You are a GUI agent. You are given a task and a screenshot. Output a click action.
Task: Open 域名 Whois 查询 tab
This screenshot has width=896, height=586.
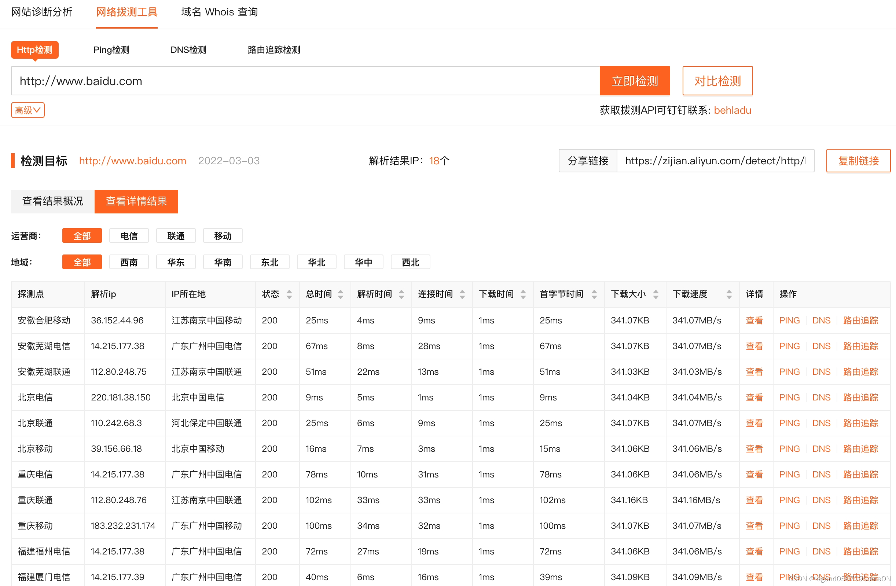pyautogui.click(x=220, y=12)
